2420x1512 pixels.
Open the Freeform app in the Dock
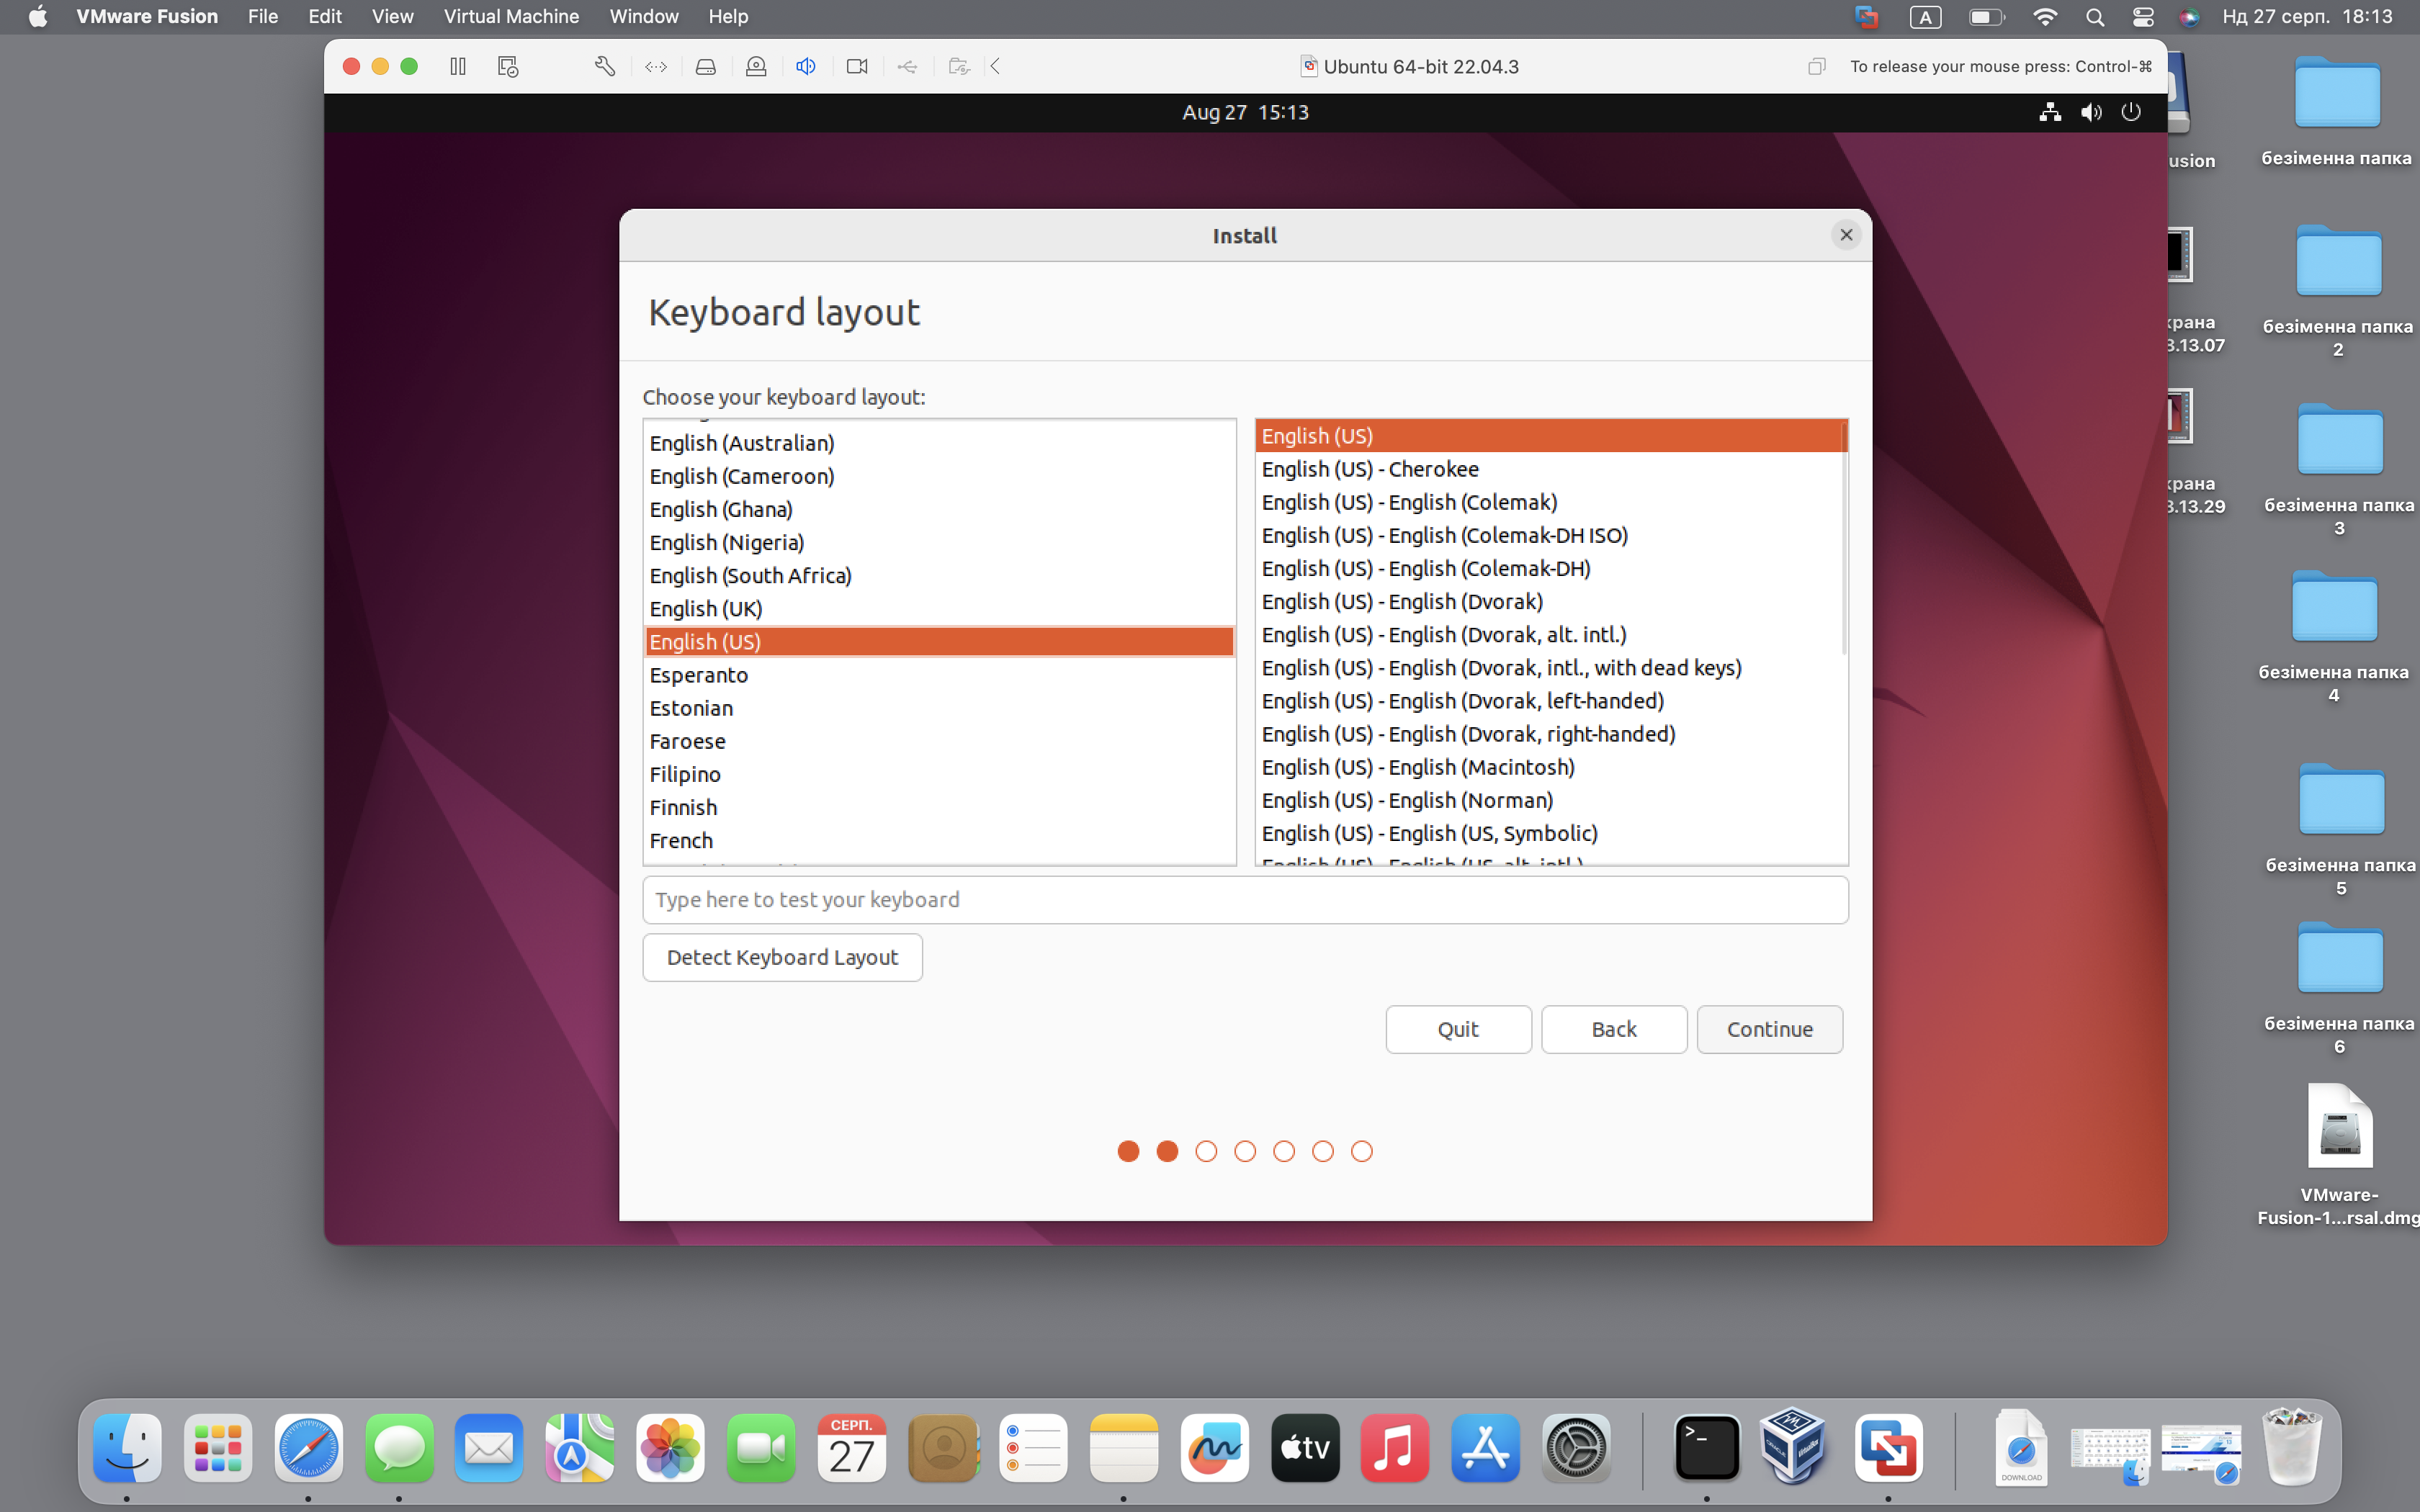1214,1447
